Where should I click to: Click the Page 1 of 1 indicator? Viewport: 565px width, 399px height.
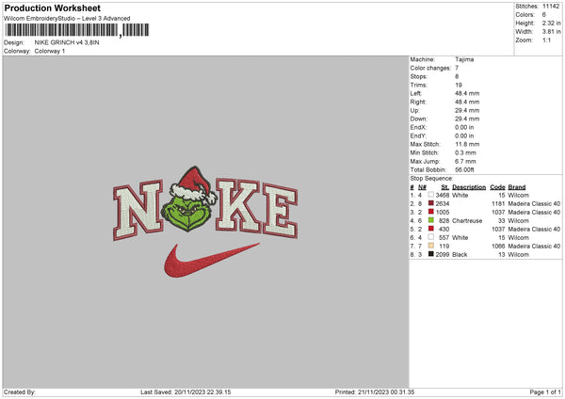pyautogui.click(x=545, y=391)
